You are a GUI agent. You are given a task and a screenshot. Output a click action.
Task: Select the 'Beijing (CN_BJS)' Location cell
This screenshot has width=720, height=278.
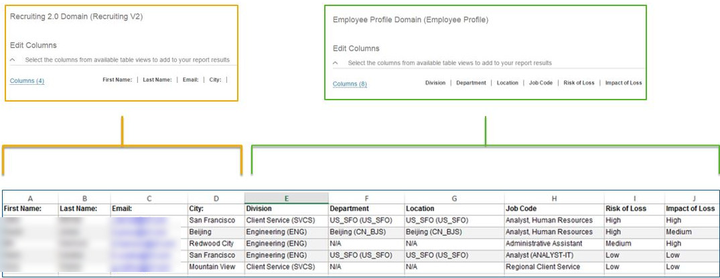pos(455,232)
